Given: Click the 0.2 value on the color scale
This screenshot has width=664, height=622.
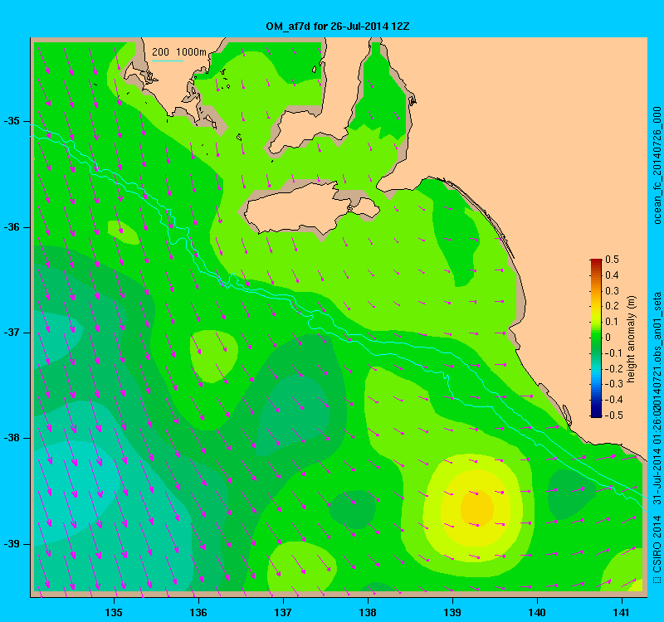Looking at the screenshot, I should [613, 306].
